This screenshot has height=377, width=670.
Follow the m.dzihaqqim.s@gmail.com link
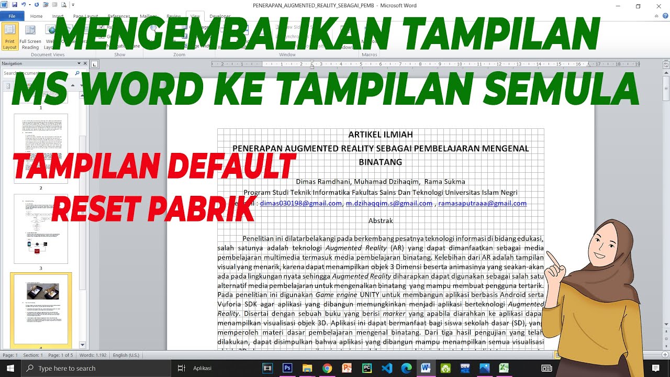click(389, 203)
